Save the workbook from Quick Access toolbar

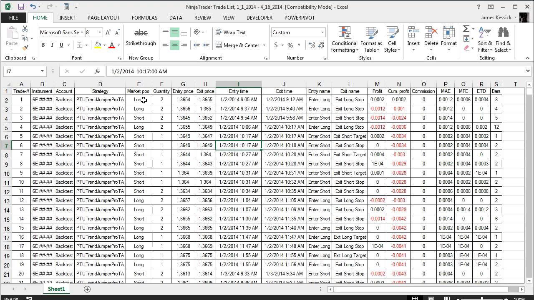[21, 7]
